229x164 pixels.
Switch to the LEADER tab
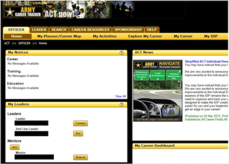pyautogui.click(x=39, y=30)
